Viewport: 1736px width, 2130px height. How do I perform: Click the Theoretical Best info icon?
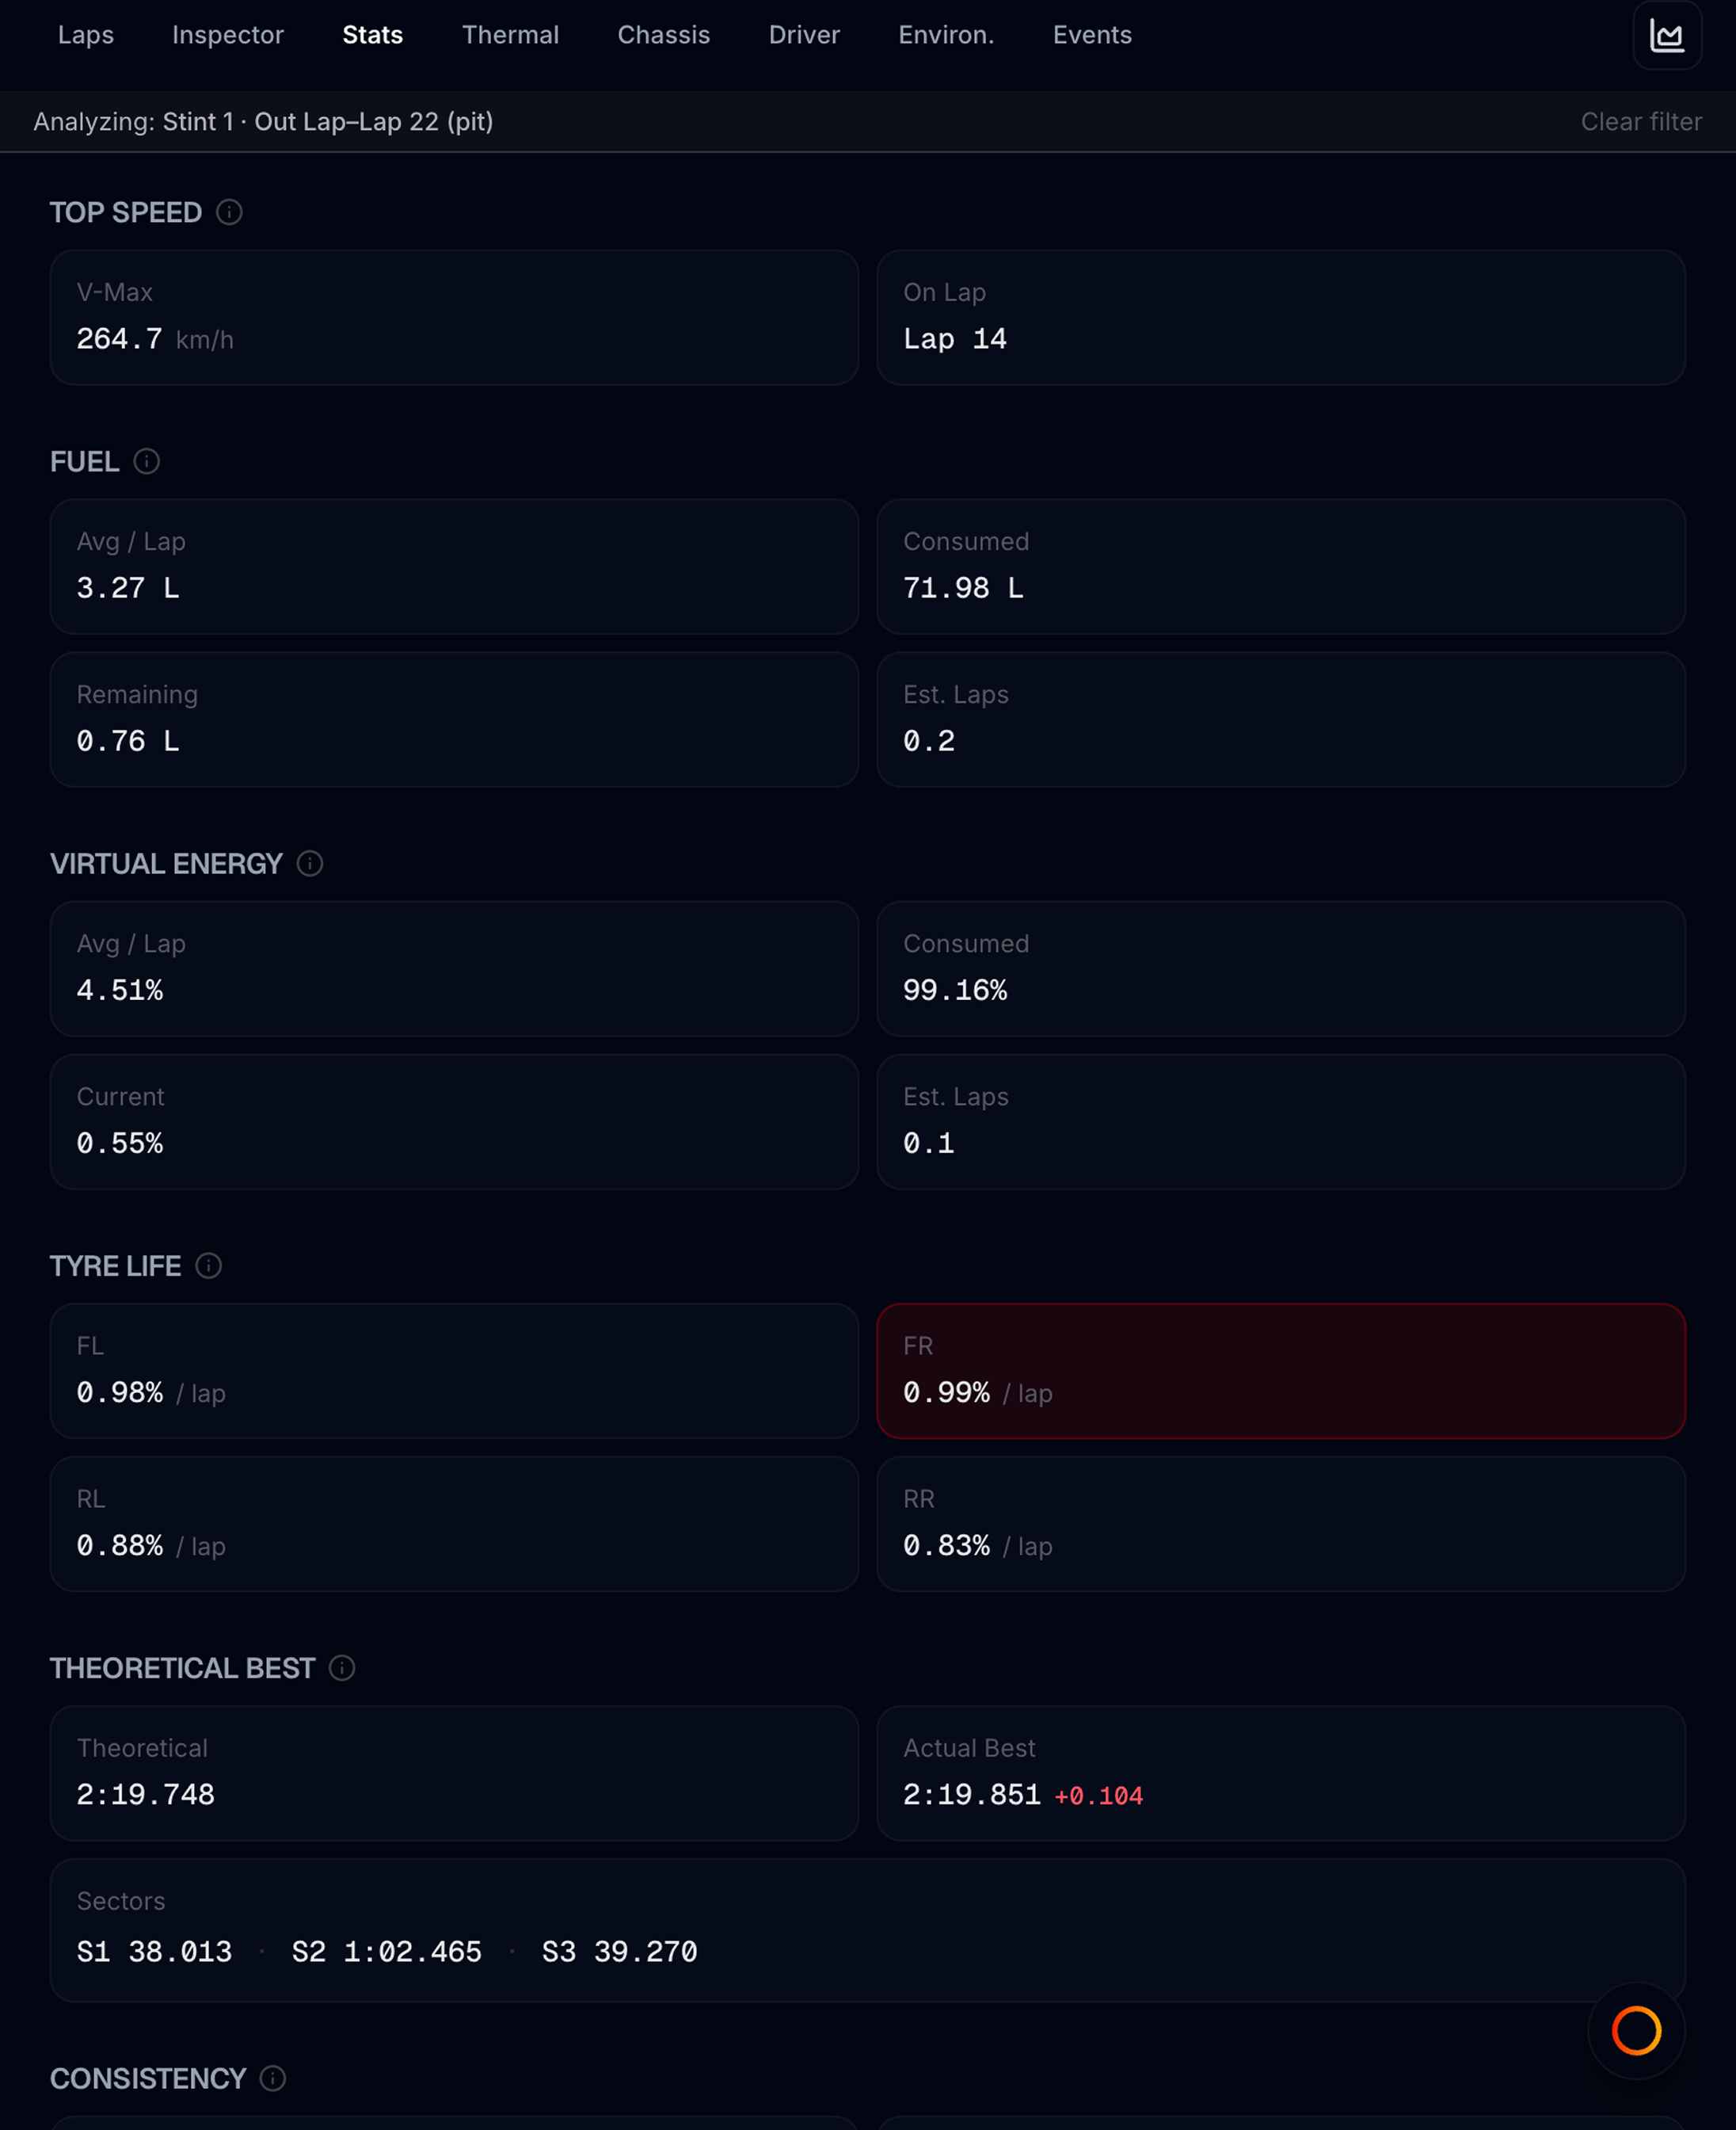tap(342, 1668)
